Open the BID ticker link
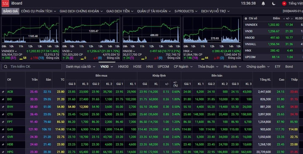The width and height of the screenshot is (303, 154). click(x=9, y=100)
